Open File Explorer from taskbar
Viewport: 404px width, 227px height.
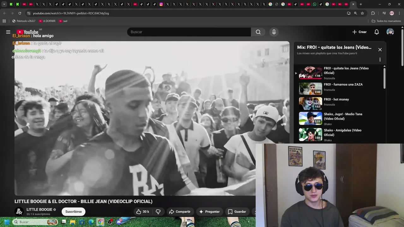(x=73, y=222)
